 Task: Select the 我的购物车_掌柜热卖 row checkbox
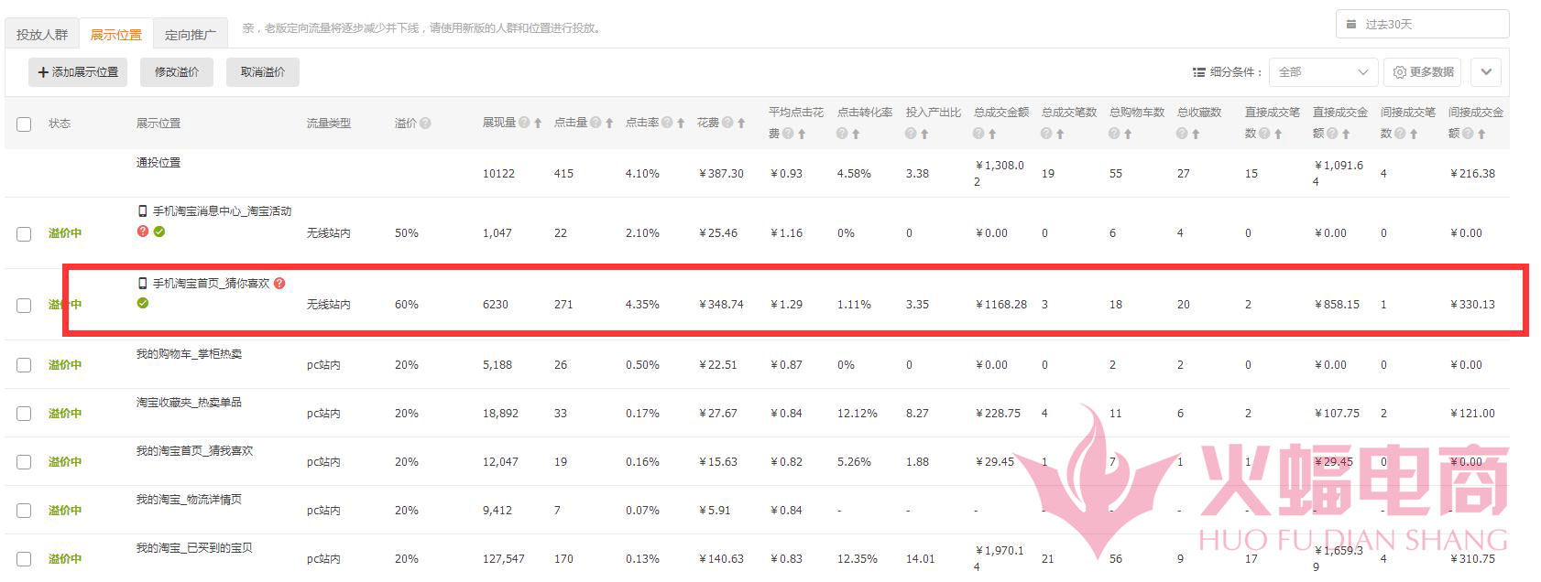click(24, 365)
